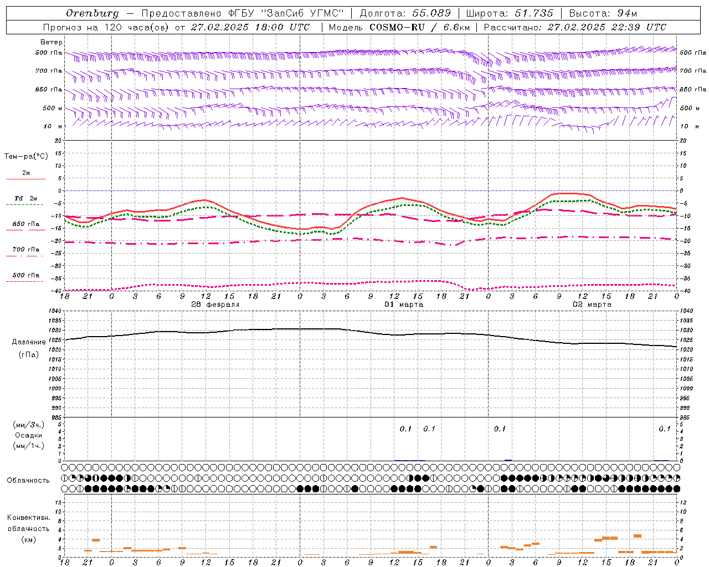This screenshot has width=709, height=567.
Task: Click the Рассчитано: 27.02.2025 22:39 UTC text
Action: 575,27
